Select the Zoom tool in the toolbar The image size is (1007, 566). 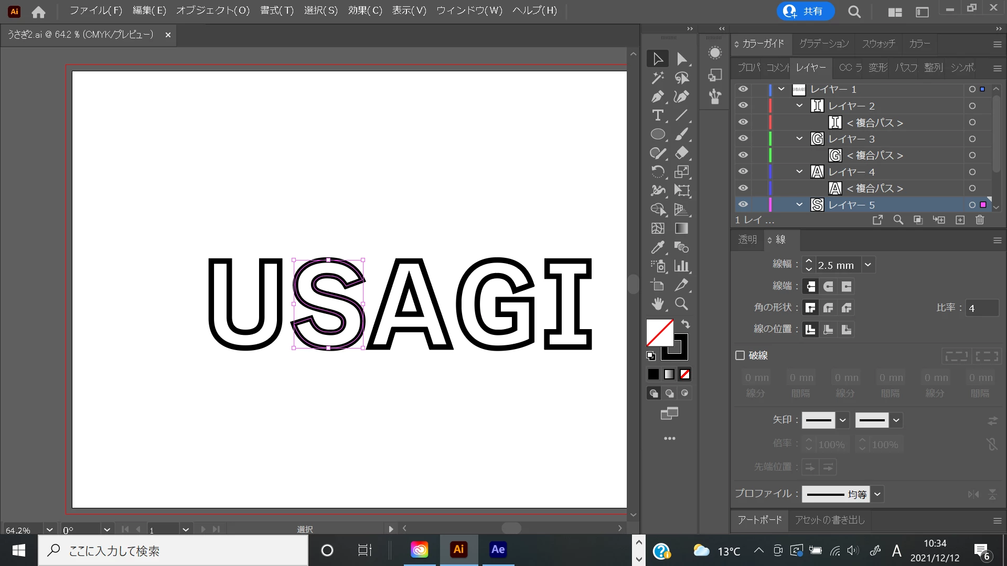click(x=681, y=304)
